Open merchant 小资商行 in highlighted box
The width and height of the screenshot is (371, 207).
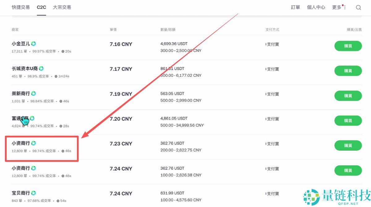click(x=21, y=143)
